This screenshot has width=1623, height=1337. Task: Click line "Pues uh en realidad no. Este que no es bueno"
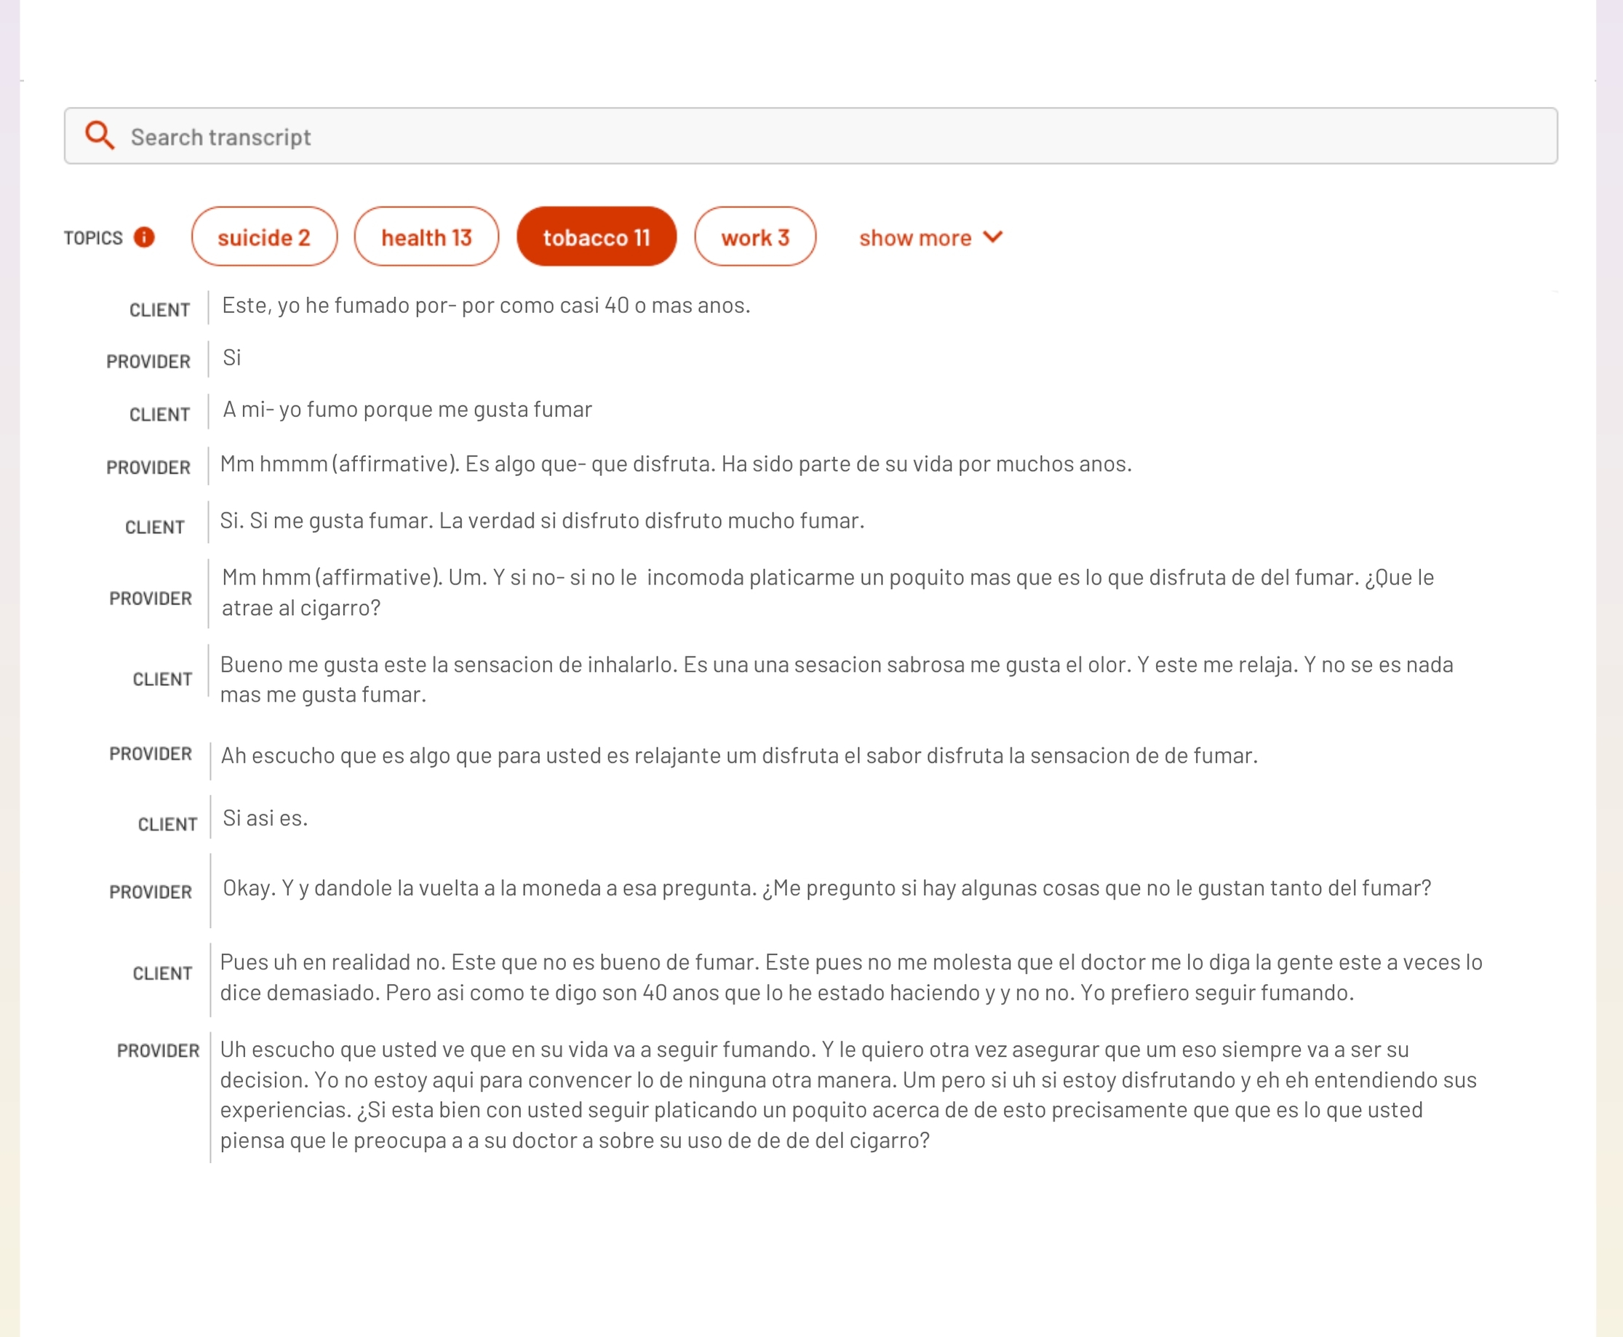coord(850,977)
